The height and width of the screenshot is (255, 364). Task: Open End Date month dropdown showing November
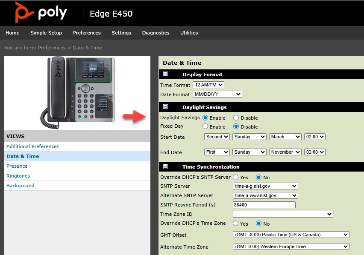tap(285, 152)
